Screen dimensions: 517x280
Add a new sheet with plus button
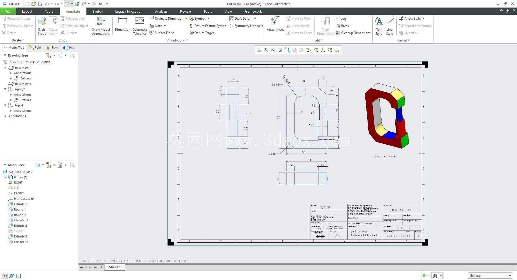(x=101, y=267)
